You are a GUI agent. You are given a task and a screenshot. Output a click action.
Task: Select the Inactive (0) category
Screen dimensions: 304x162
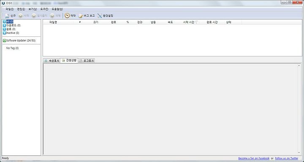coord(11,33)
